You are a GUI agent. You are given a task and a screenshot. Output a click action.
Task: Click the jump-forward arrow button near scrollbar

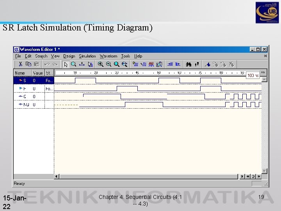259,176
